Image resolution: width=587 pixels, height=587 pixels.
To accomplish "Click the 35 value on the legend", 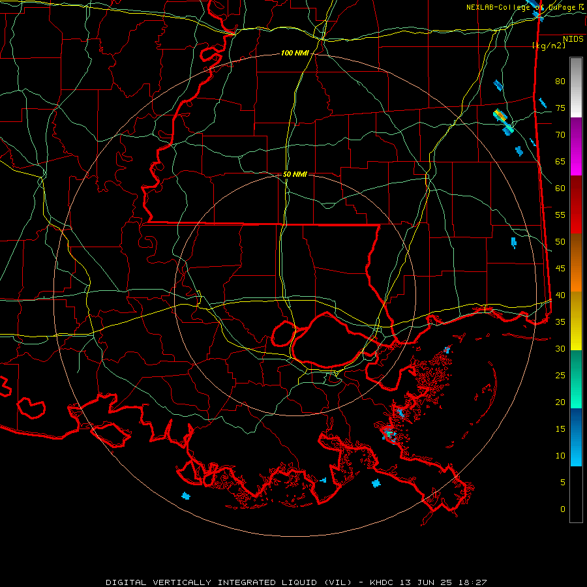I will pos(560,322).
